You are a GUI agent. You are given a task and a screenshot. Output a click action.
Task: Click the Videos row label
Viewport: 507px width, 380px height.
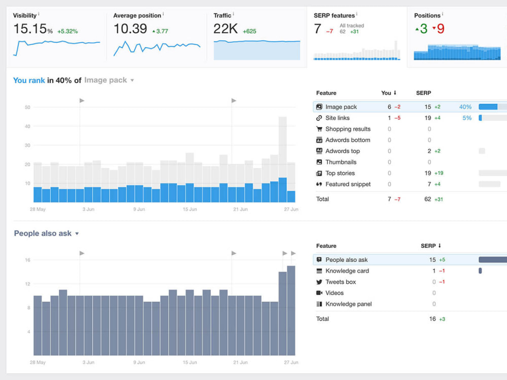click(334, 293)
